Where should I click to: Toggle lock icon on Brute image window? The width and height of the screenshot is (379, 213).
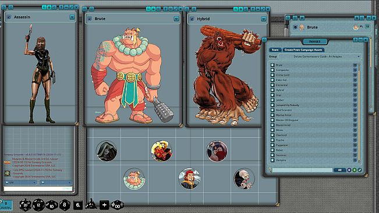[x=153, y=9]
